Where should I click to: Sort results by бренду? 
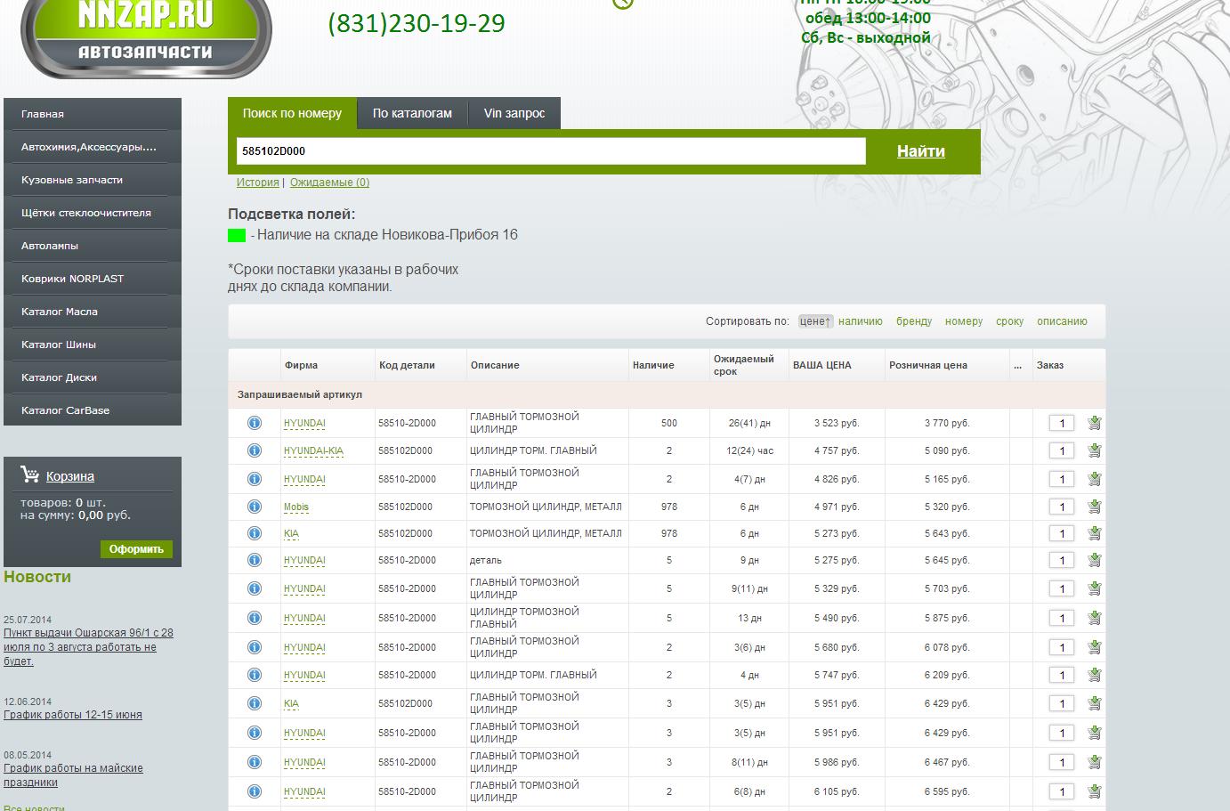pyautogui.click(x=914, y=321)
